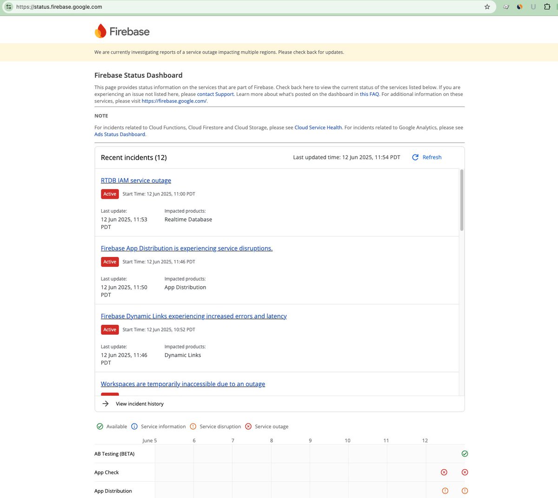Click the orange Service disruption legend icon
558x498 pixels.
(193, 426)
